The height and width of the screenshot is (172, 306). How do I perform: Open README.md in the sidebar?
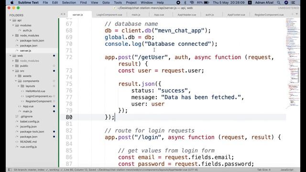click(28, 142)
